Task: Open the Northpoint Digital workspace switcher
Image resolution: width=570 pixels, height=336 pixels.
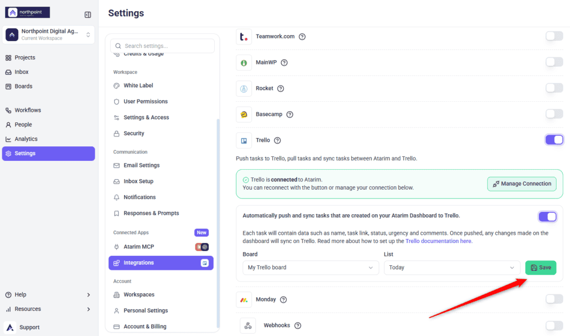Action: point(48,35)
